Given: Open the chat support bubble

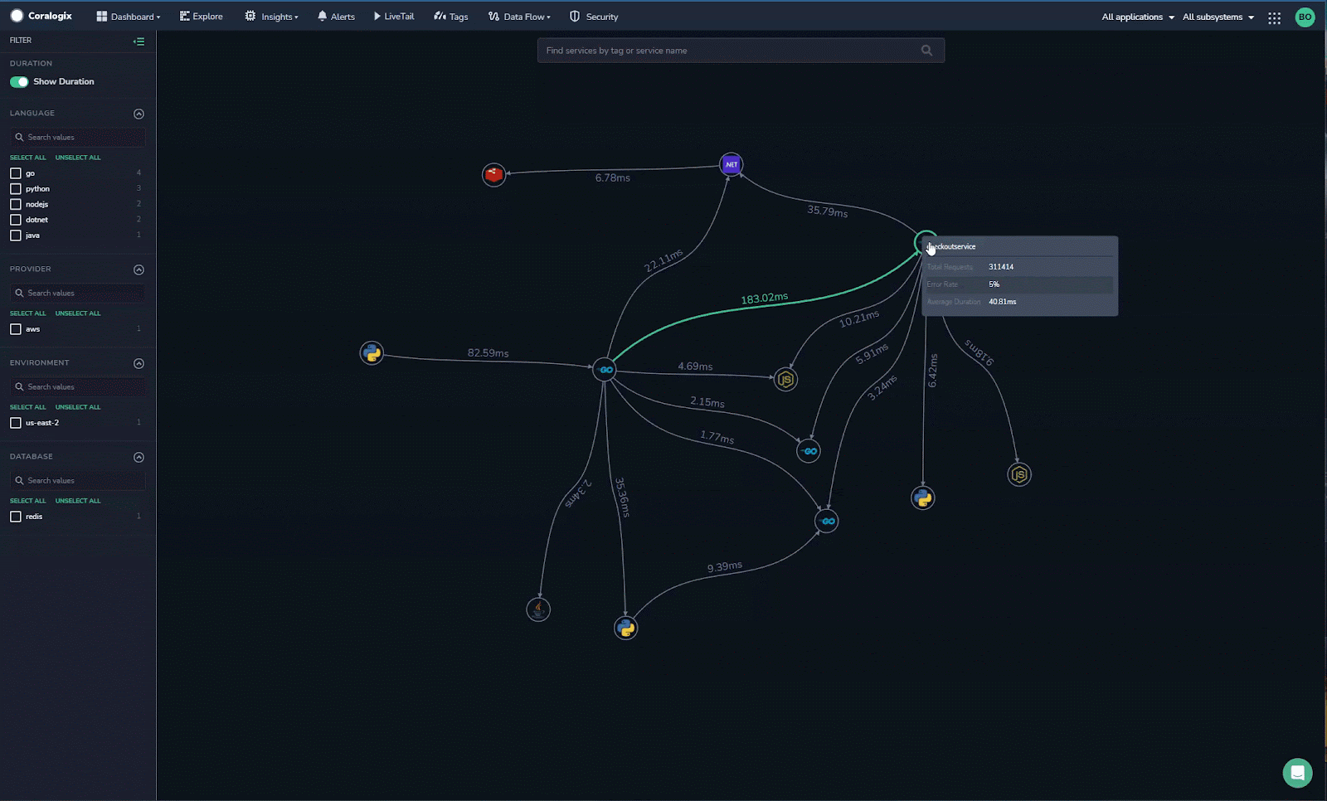Looking at the screenshot, I should (1297, 773).
